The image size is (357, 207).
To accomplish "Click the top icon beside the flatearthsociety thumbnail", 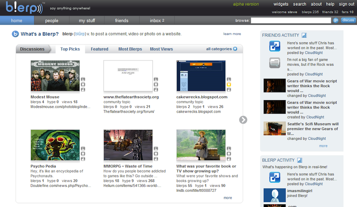I will pos(156,79).
